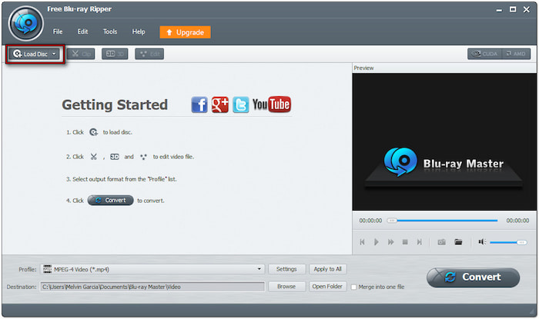
Task: Click the Facebook icon in Getting Started
Action: click(199, 105)
